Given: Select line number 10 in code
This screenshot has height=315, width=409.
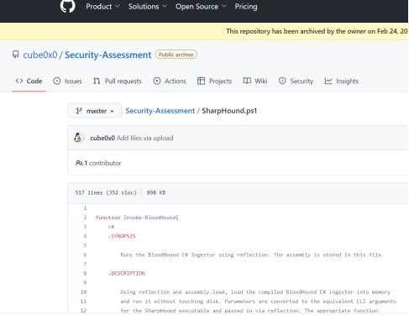Looking at the screenshot, I should [84, 292].
